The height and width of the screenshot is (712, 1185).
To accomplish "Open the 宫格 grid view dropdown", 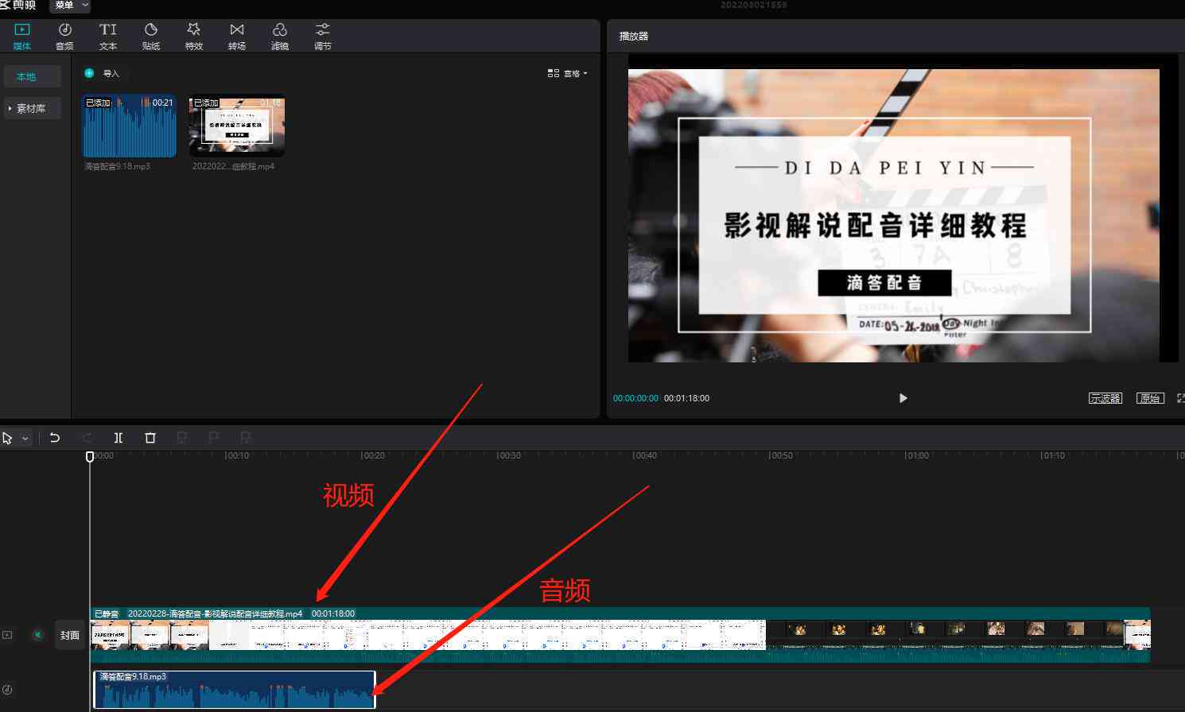I will tap(568, 73).
